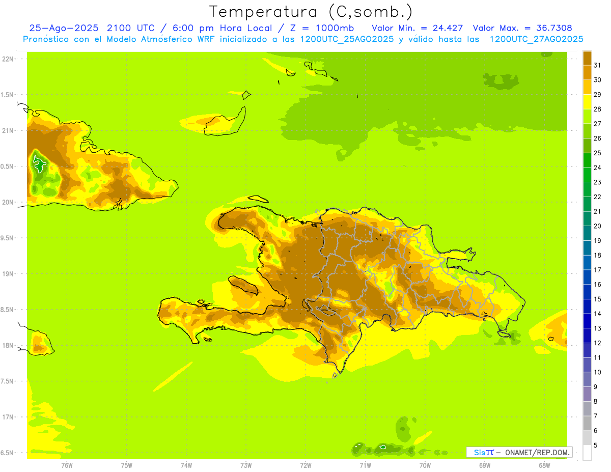611x472 pixels.
Task: Click the teal swatch between 19 and 20
Action: click(x=587, y=233)
